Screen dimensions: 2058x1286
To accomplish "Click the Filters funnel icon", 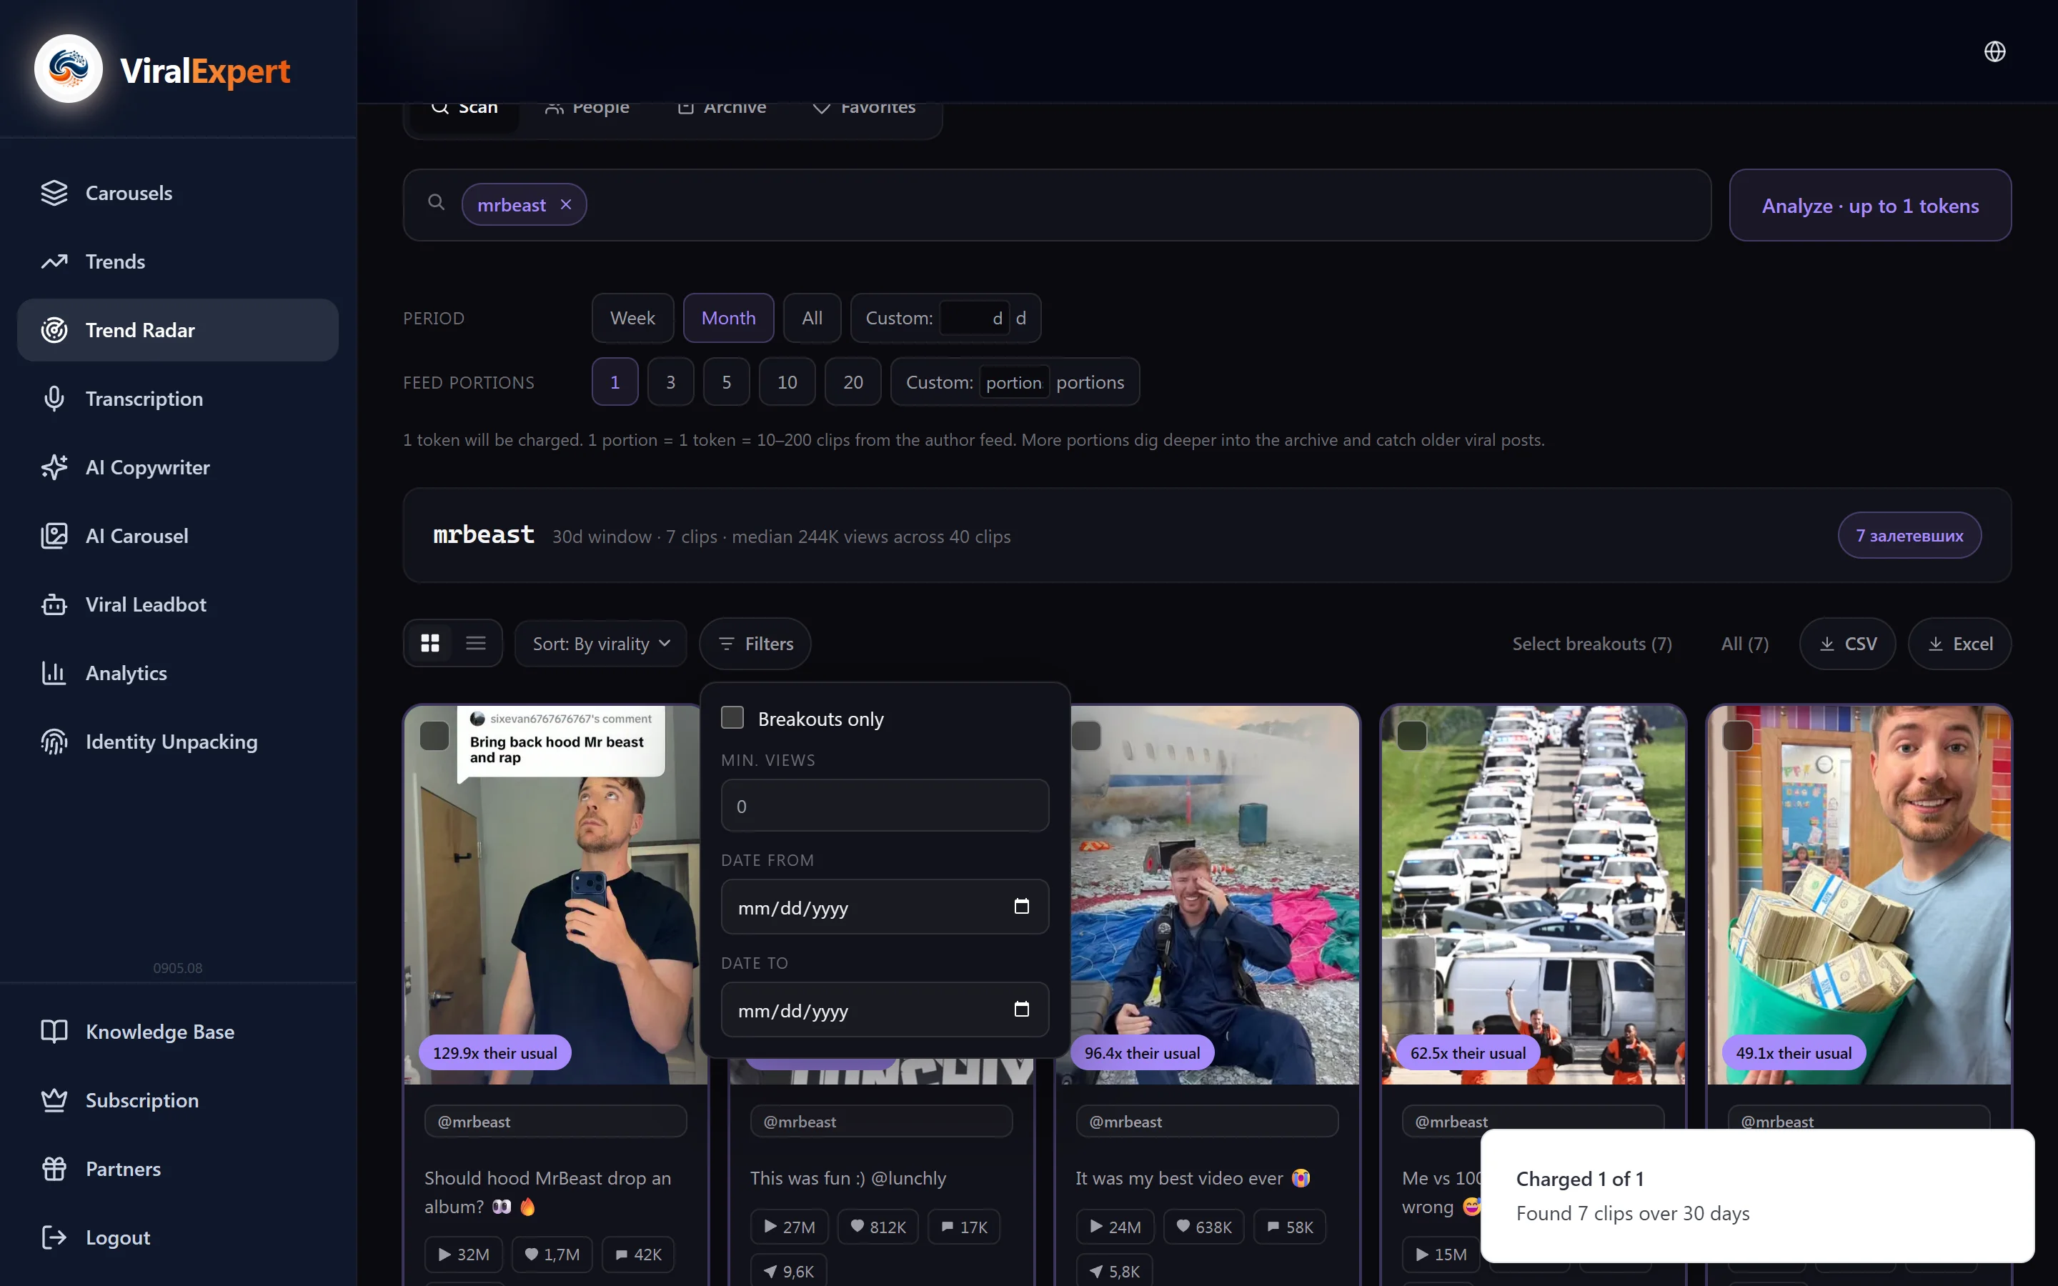I will point(726,644).
